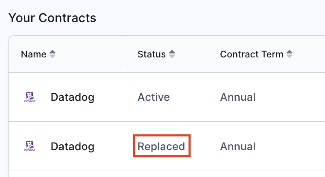The image size is (325, 177).
Task: Click the down arrow beside Status
Action: [x=172, y=57]
